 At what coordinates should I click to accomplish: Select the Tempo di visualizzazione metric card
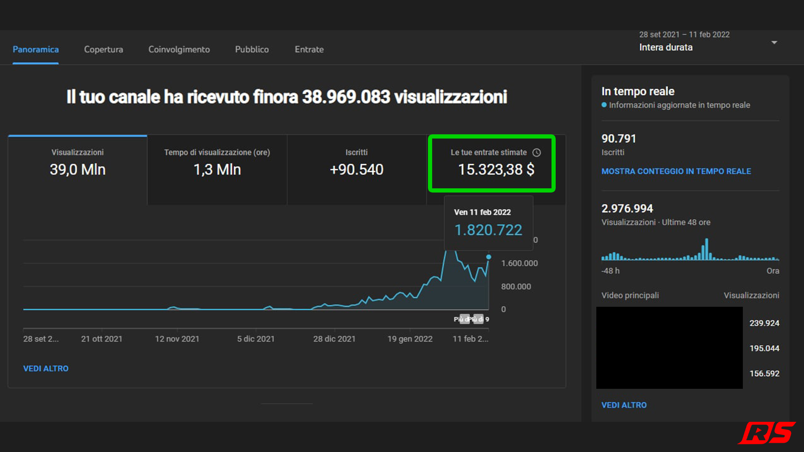click(217, 169)
